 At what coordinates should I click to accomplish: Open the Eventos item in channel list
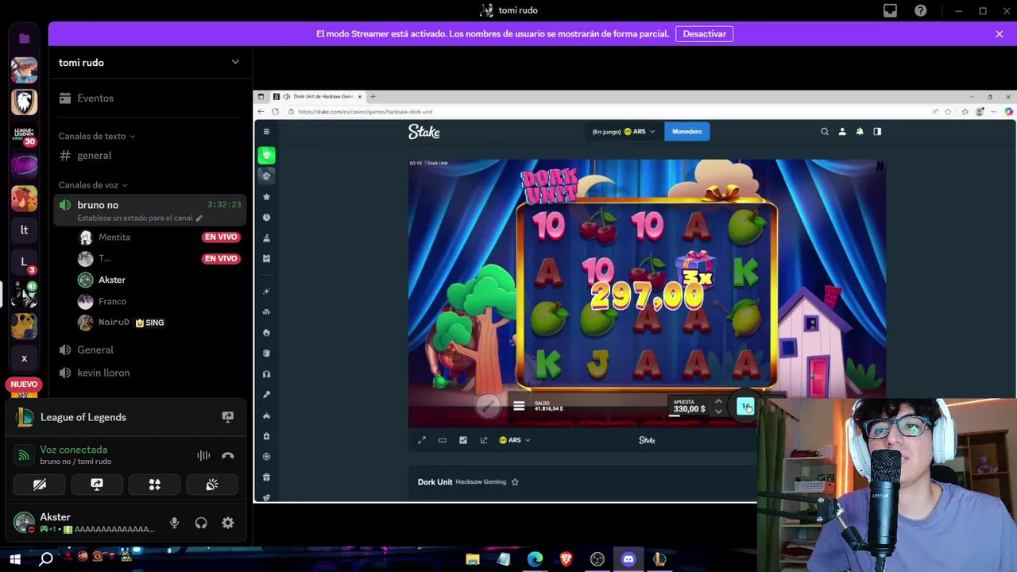point(149,99)
